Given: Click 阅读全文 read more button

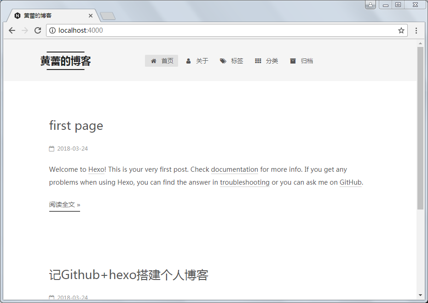Looking at the screenshot, I should (x=64, y=204).
